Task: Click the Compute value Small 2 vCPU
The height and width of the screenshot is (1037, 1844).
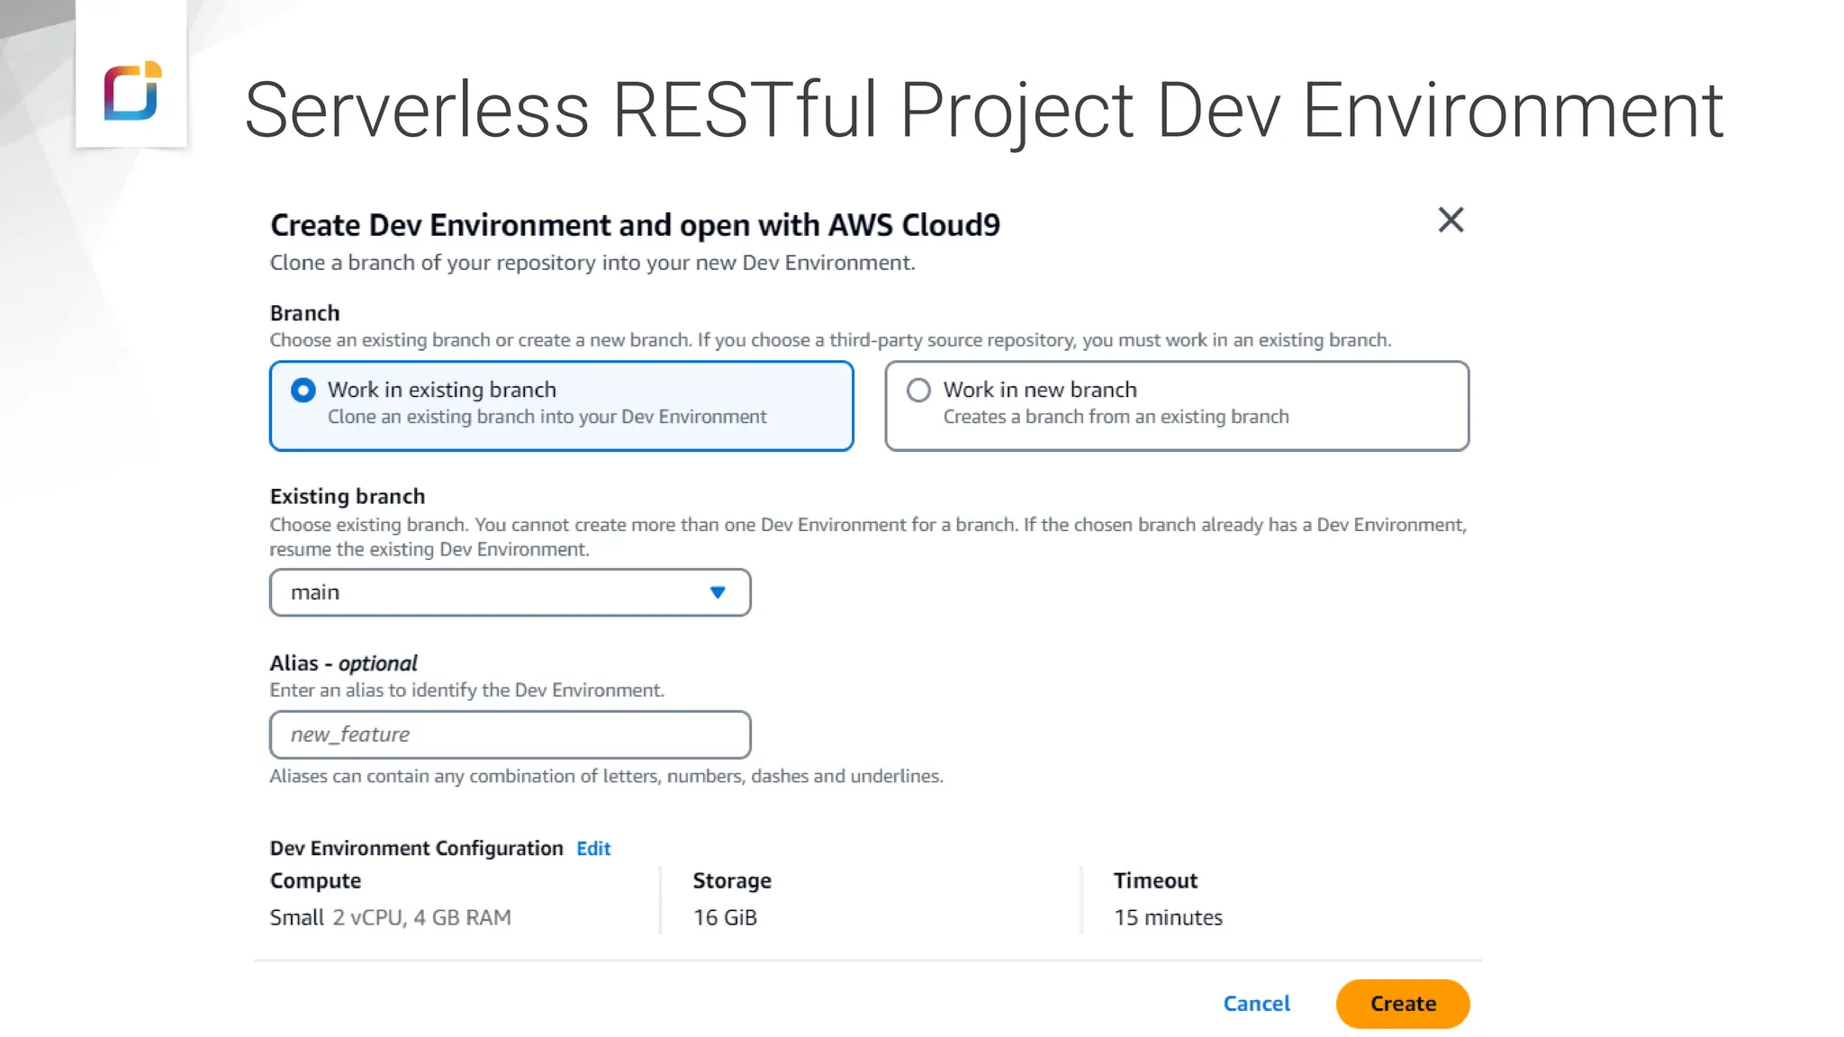Action: coord(390,917)
